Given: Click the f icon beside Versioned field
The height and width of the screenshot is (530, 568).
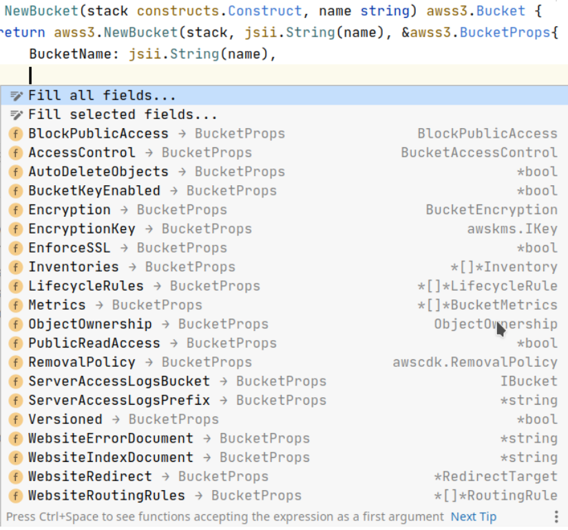Looking at the screenshot, I should click(x=15, y=419).
